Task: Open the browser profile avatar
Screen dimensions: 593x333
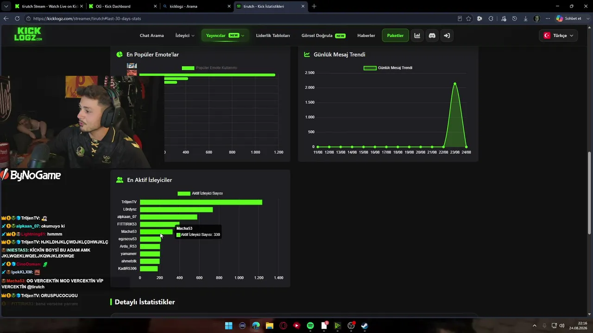Action: click(536, 18)
